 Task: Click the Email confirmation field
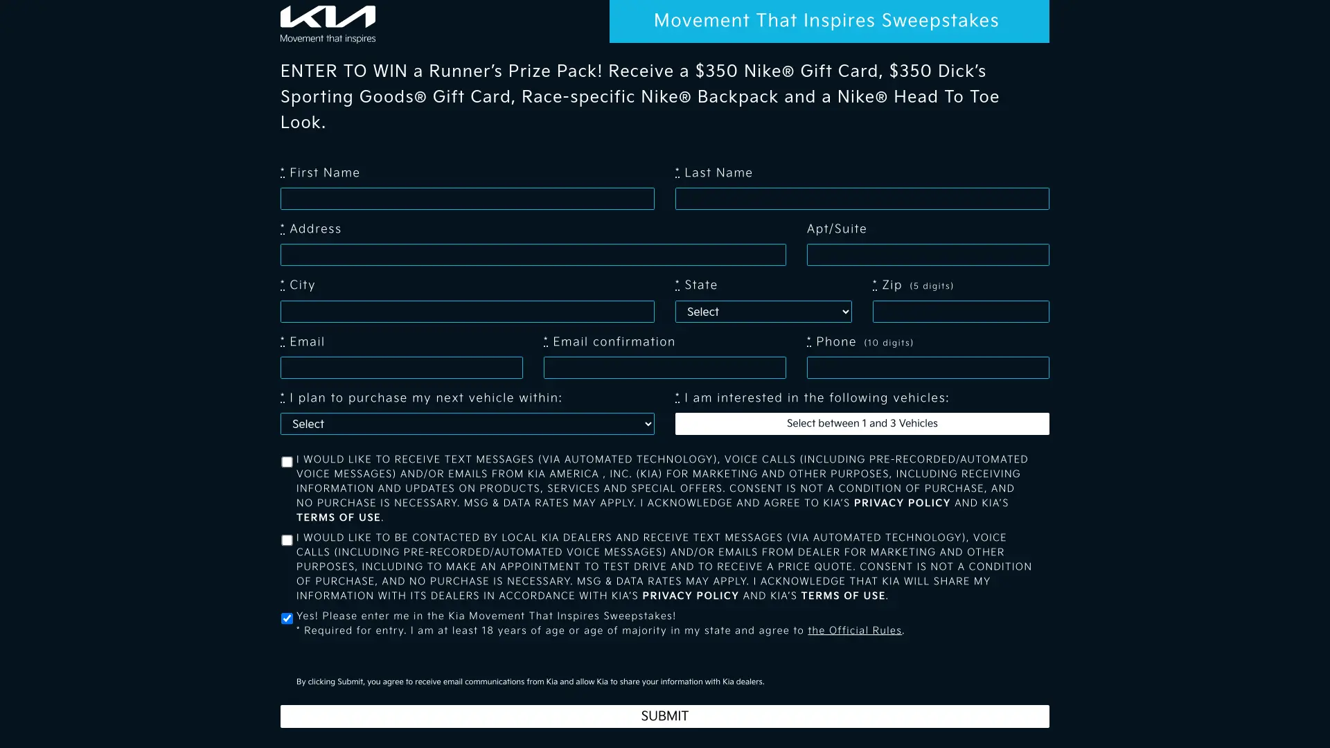point(664,368)
